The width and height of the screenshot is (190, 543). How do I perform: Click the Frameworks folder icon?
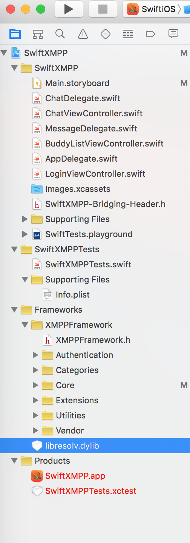pos(26,310)
